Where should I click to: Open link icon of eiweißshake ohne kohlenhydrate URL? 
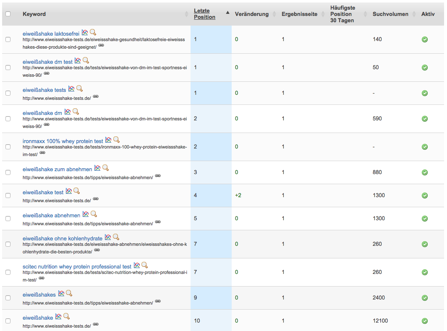point(97,250)
